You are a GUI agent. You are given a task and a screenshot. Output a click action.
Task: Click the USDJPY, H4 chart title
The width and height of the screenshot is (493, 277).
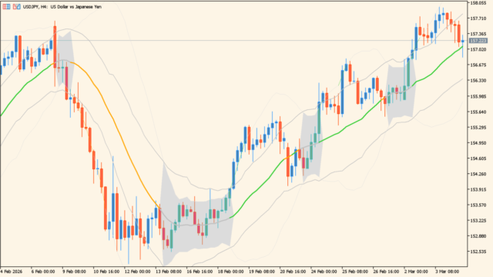(62, 7)
